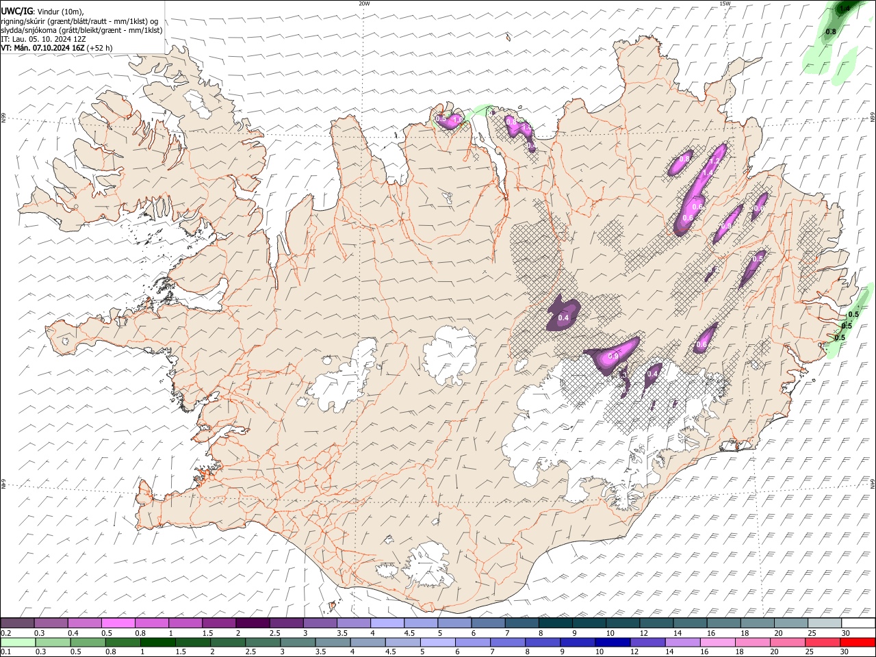Click the '1.2' snowfall value on the map
This screenshot has width=876, height=657.
click(715, 161)
